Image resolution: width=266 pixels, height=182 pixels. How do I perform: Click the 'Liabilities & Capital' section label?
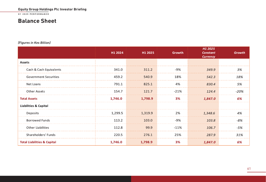(x=34, y=106)
